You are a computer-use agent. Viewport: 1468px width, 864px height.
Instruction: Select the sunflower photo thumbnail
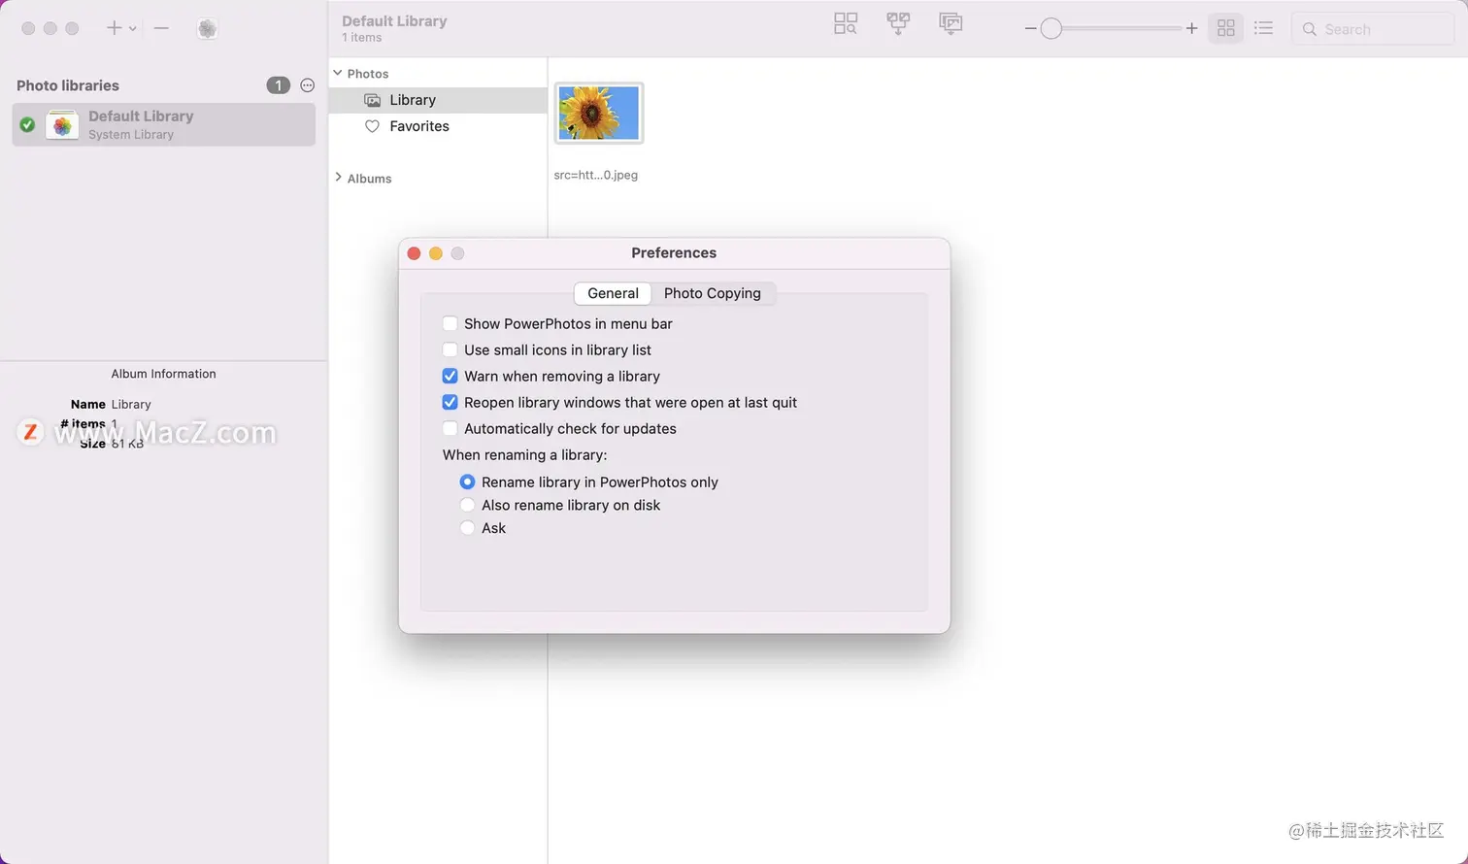coord(599,113)
